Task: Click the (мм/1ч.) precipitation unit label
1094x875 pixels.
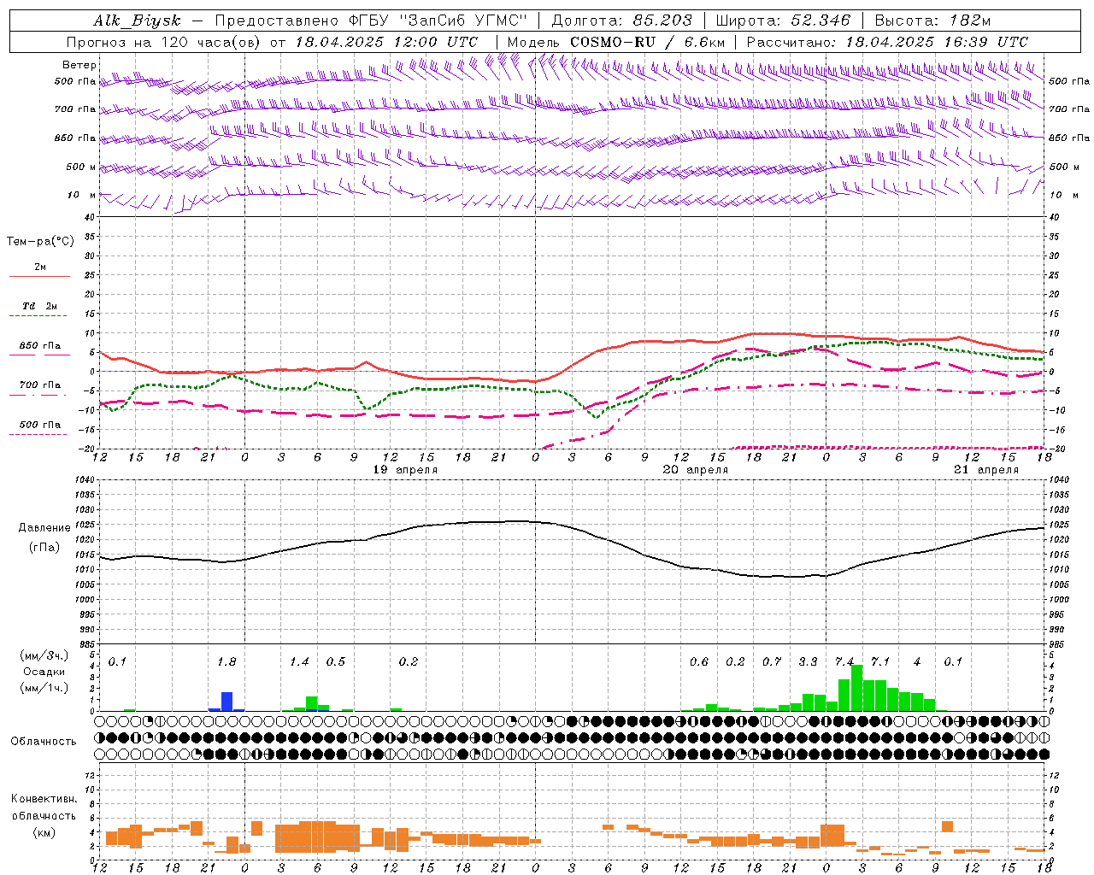Action: click(x=44, y=688)
